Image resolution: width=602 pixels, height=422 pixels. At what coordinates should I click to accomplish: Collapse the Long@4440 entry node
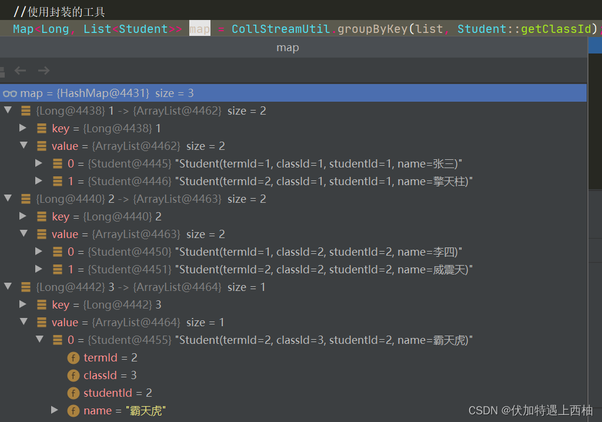[8, 198]
